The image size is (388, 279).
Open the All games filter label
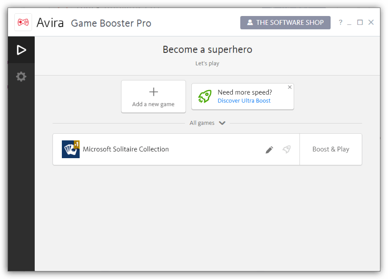tap(202, 123)
